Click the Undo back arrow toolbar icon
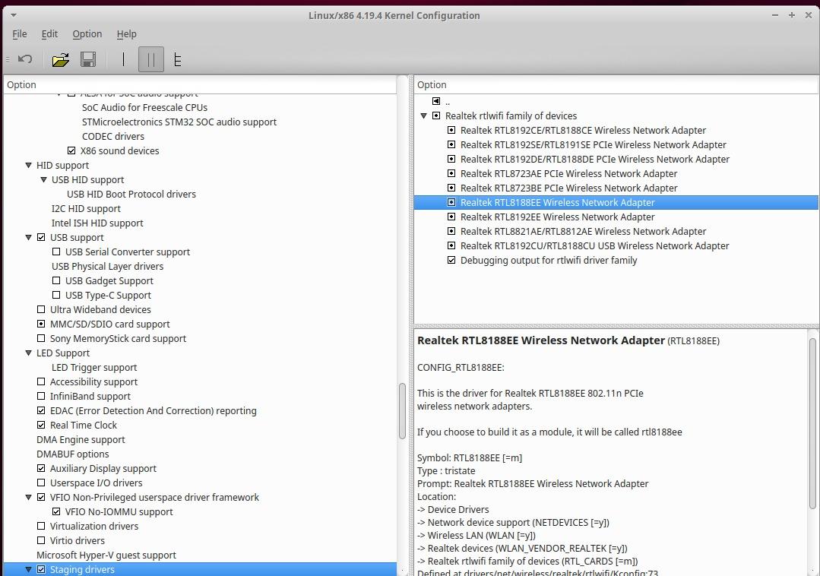The width and height of the screenshot is (820, 576). pos(25,59)
